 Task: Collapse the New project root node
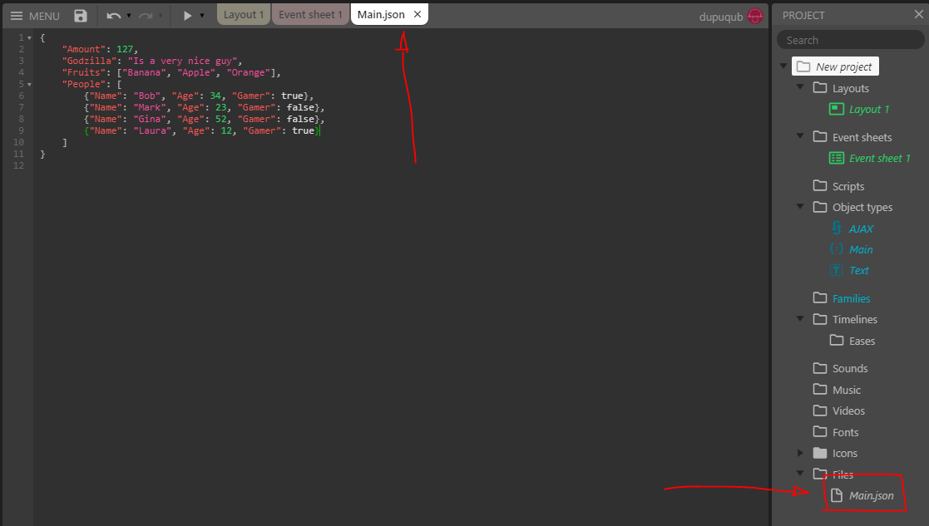tap(783, 66)
